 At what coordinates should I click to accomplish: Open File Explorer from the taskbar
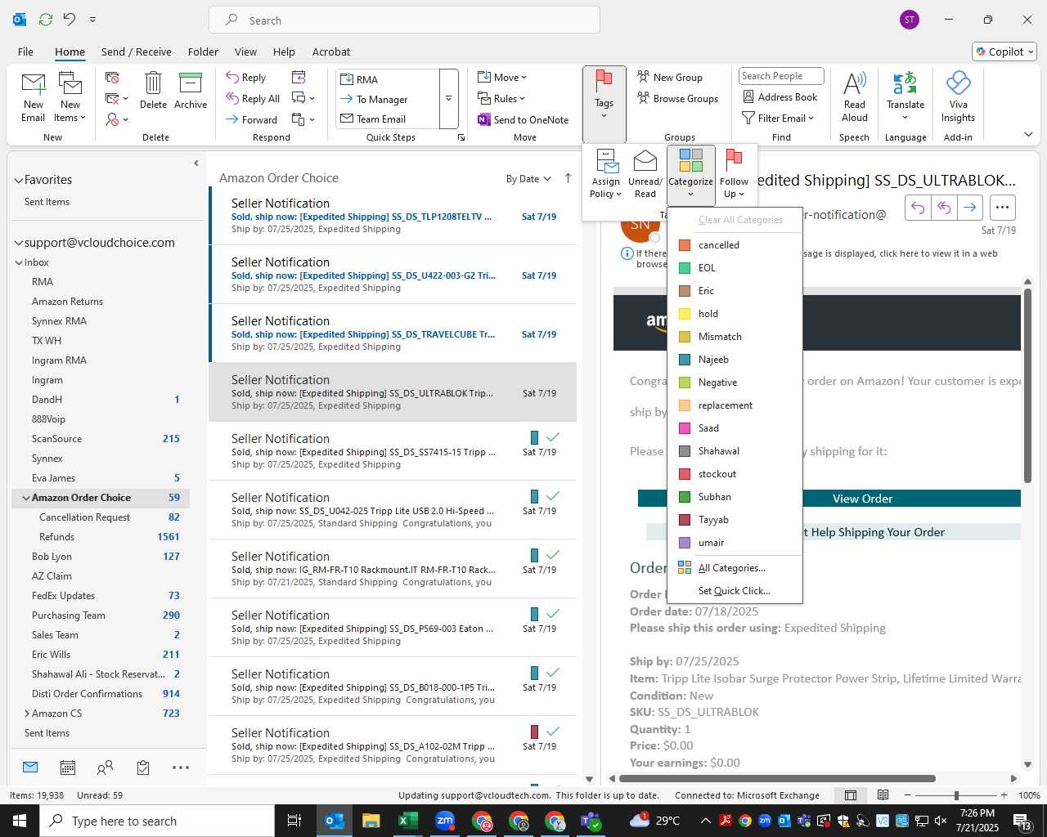pos(371,821)
